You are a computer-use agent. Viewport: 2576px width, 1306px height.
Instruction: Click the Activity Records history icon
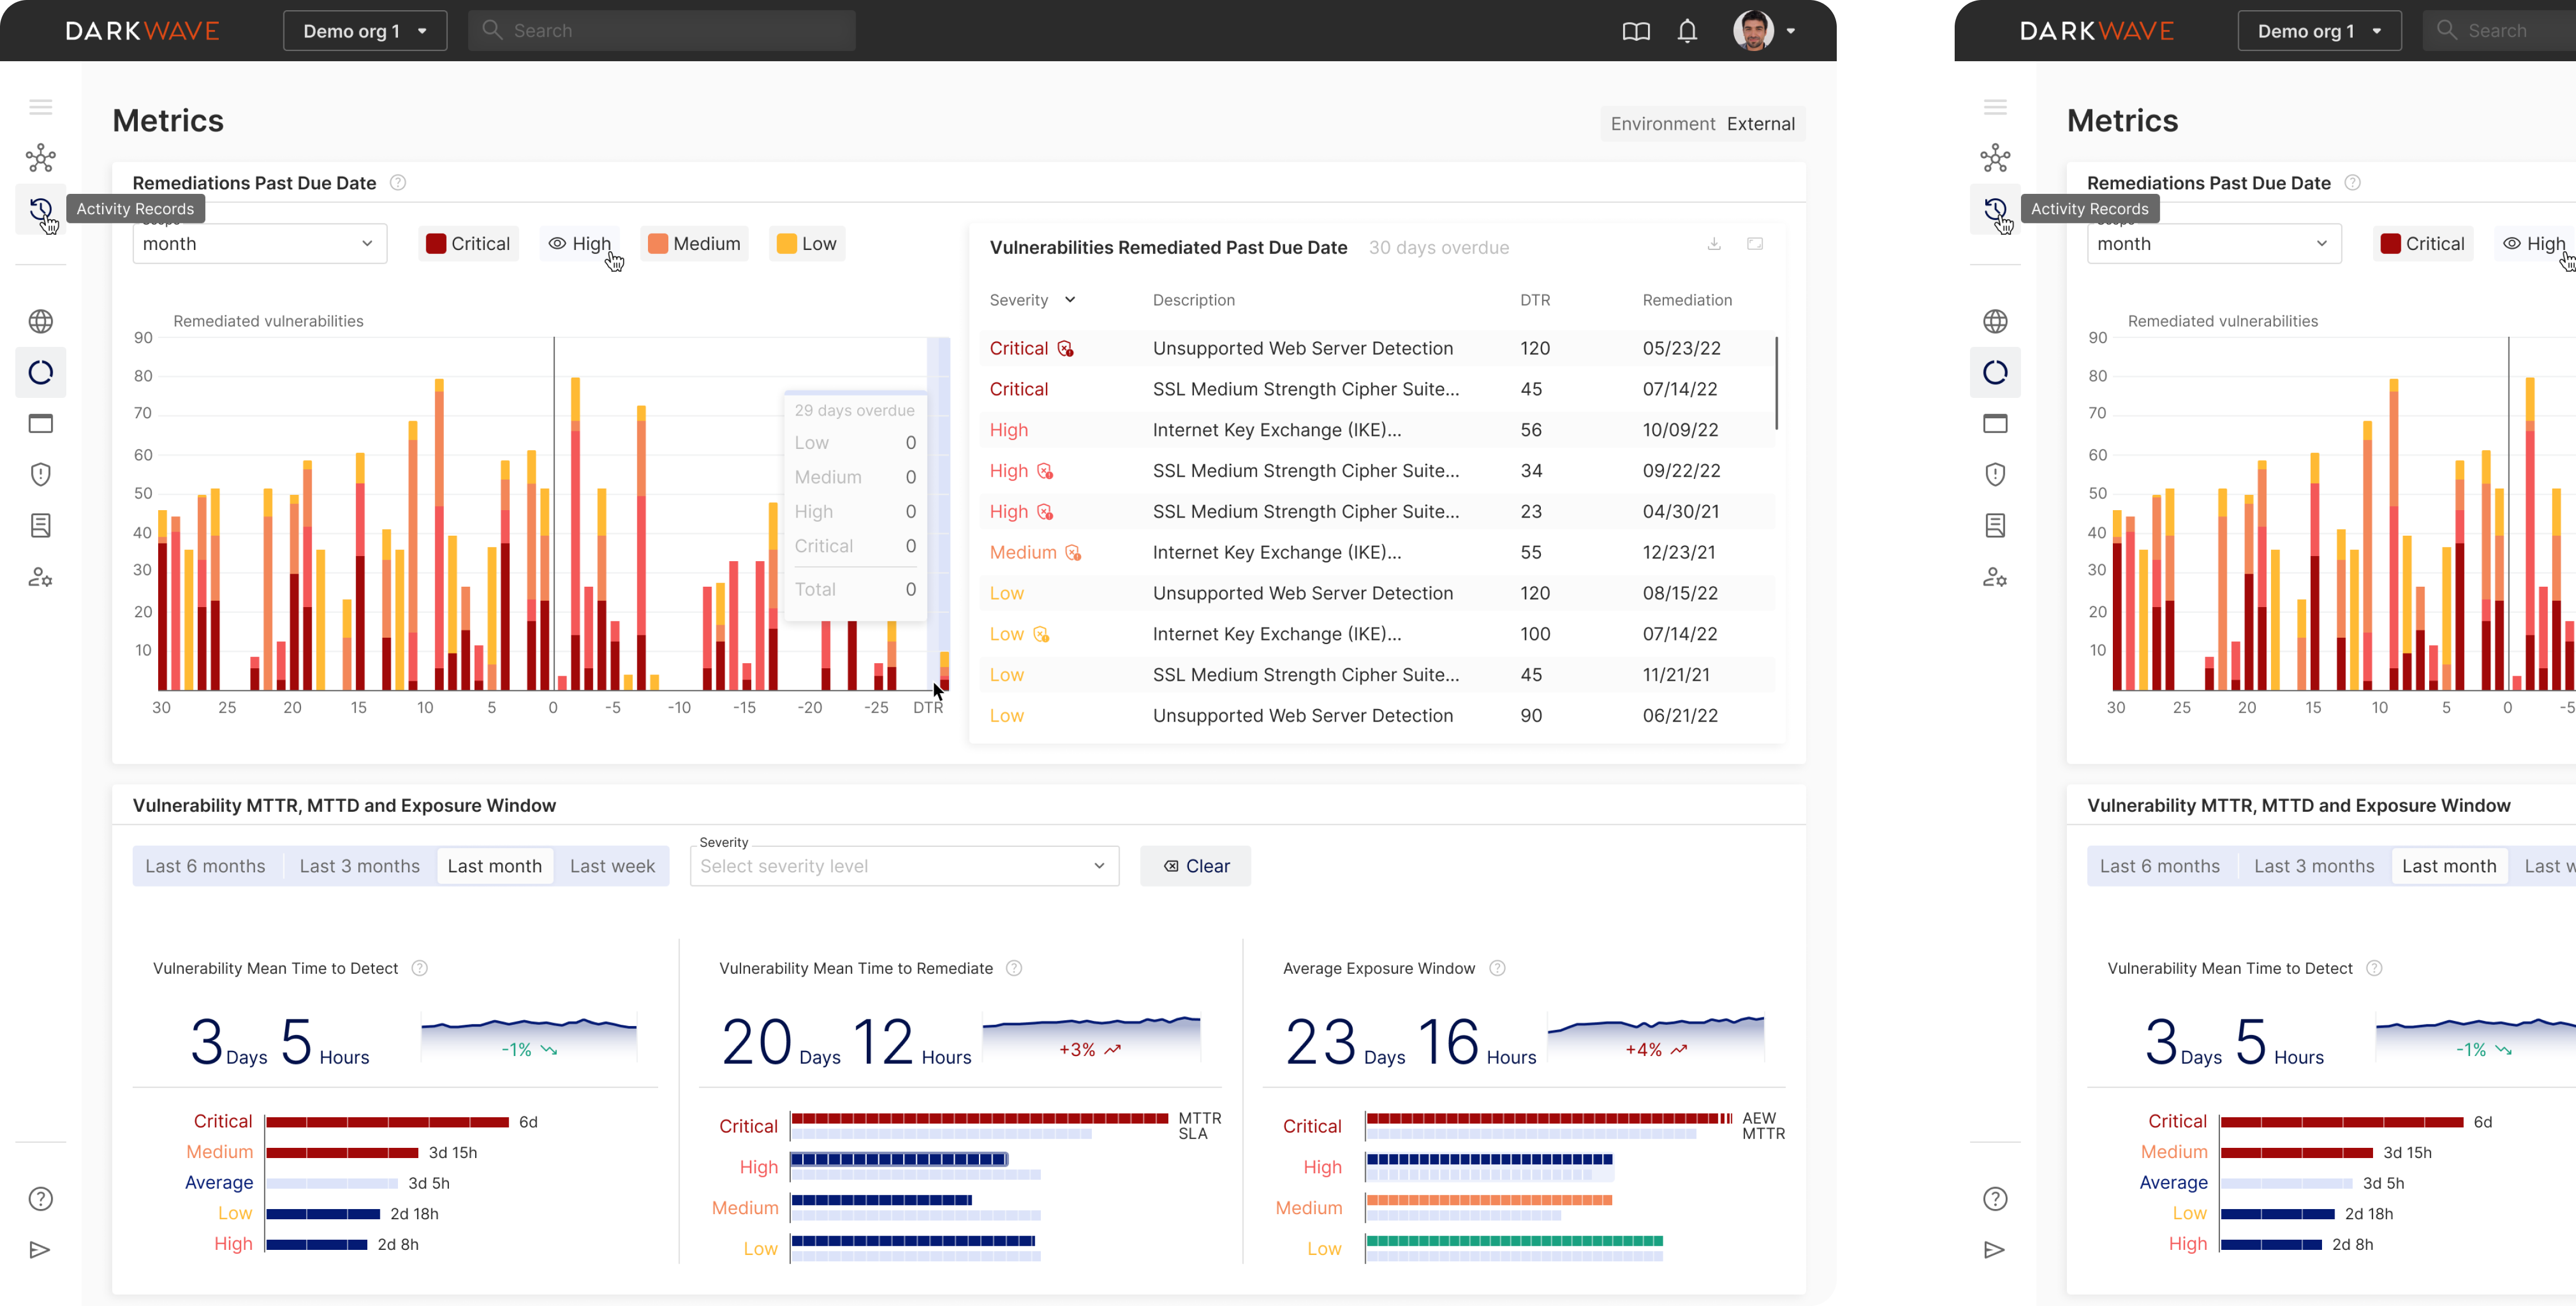(40, 209)
